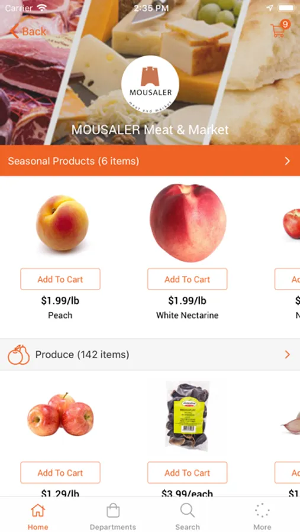This screenshot has width=300, height=532.
Task: Add Peach to cart
Action: 60,279
